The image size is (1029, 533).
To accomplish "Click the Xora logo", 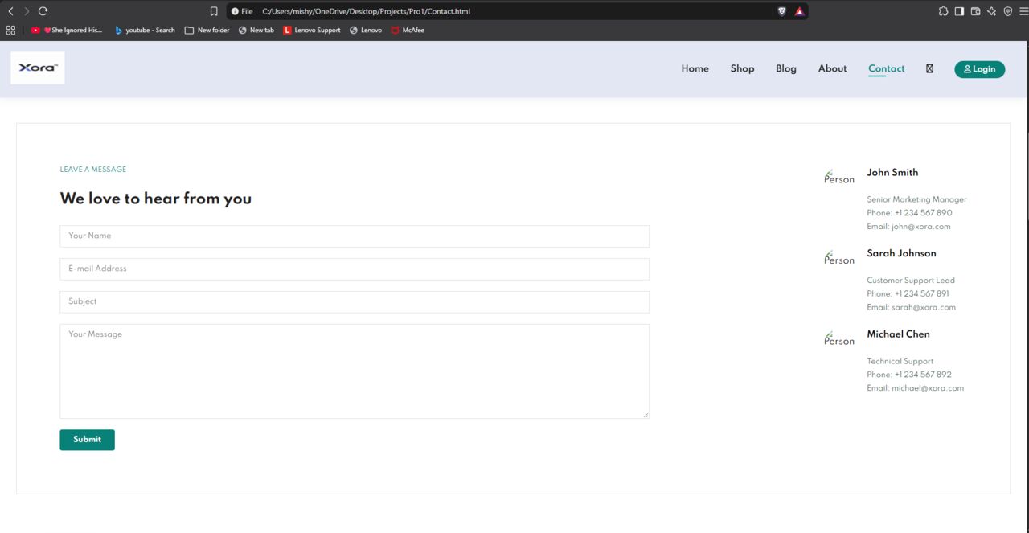I will (x=38, y=68).
